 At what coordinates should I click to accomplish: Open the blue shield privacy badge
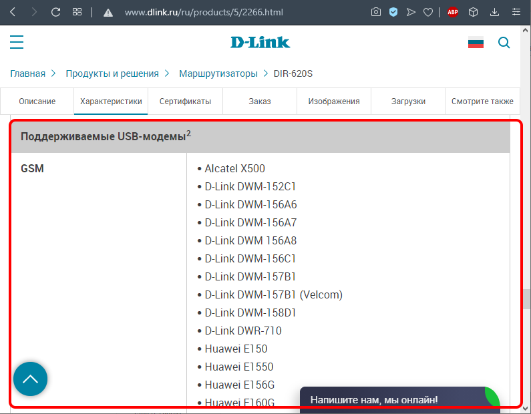(x=393, y=12)
